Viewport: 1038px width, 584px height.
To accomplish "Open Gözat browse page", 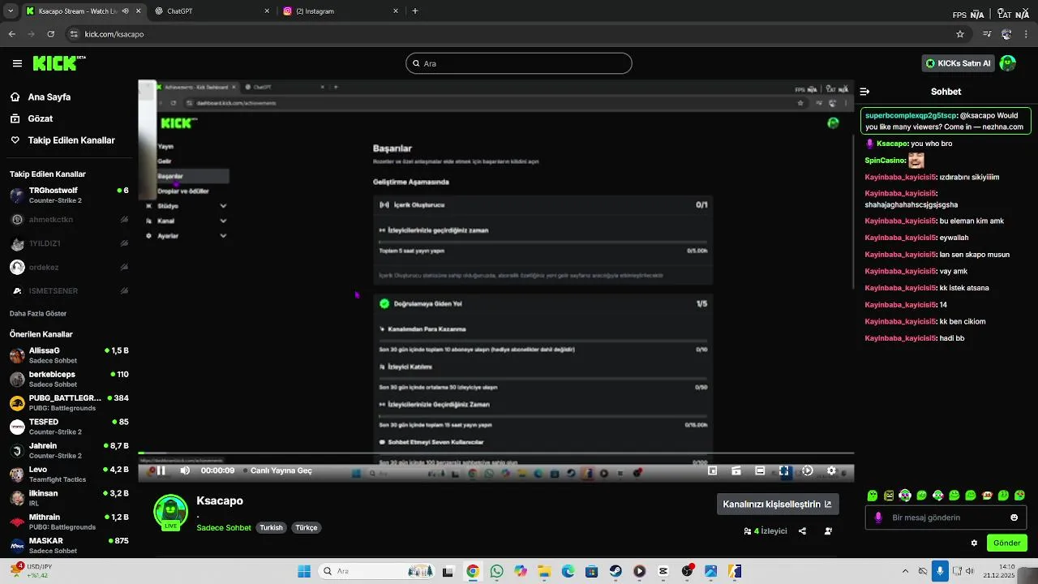I will [x=40, y=118].
